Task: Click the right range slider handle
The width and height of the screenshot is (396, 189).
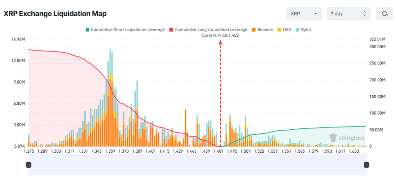Action: pos(366,164)
